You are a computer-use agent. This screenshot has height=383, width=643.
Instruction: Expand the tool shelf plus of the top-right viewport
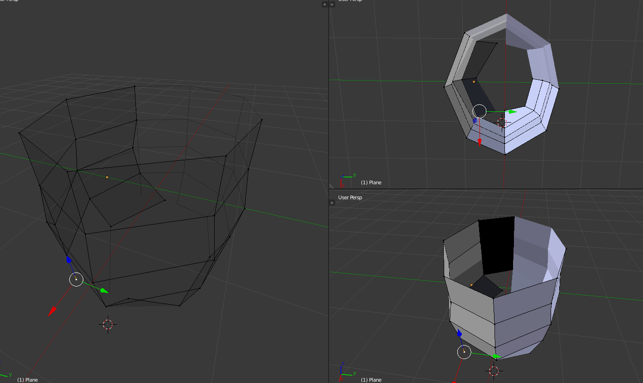[x=332, y=5]
